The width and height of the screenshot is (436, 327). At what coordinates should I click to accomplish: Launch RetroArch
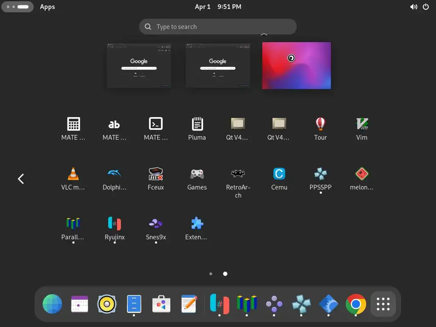238,182
